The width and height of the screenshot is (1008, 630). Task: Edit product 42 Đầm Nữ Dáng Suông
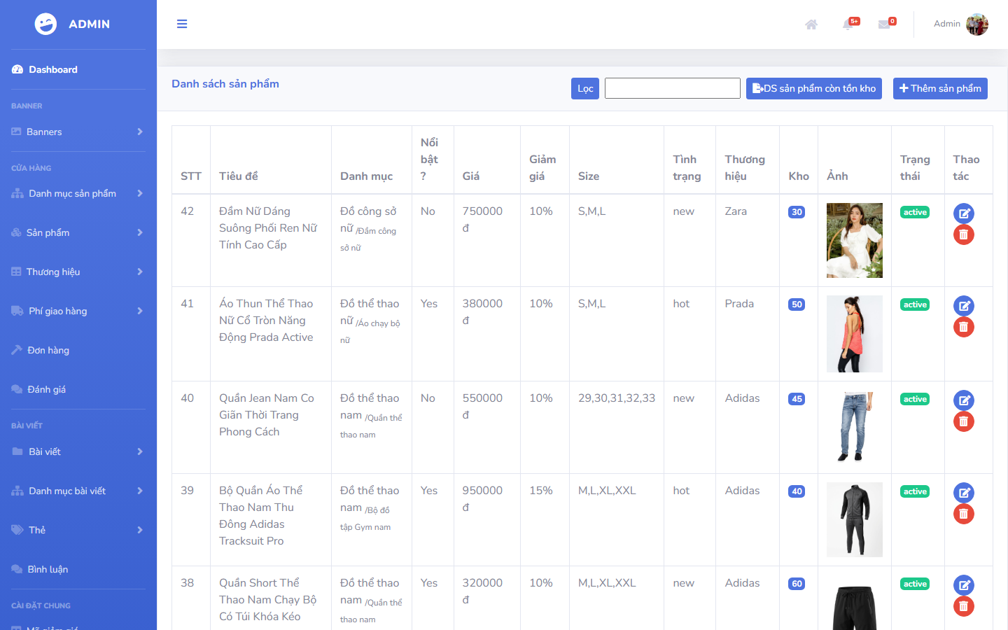click(x=964, y=213)
